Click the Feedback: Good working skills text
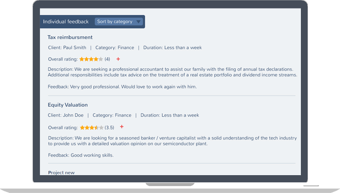Screen dimensions: 340x193 click(x=81, y=155)
